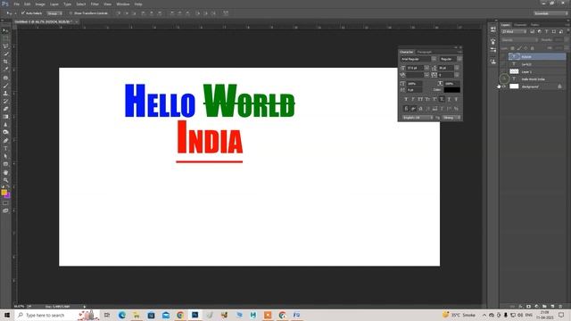Screen dimensions: 571x321
Task: Open the anti-aliasing Strong dropdown
Action: point(451,118)
